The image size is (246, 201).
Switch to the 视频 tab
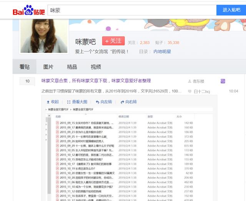(96, 67)
